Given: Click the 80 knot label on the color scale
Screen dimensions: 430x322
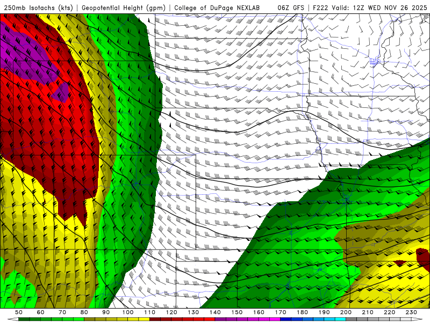Looking at the screenshot, I should pyautogui.click(x=84, y=312).
